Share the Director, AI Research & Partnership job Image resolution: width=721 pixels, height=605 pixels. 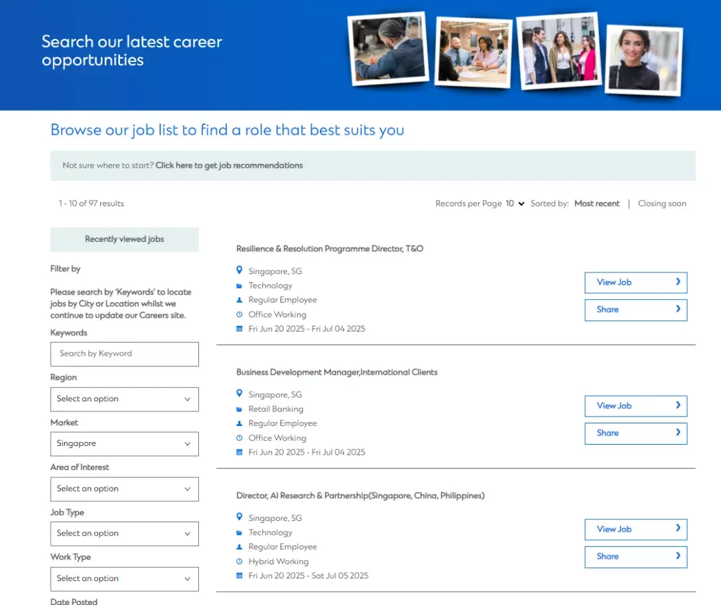636,557
